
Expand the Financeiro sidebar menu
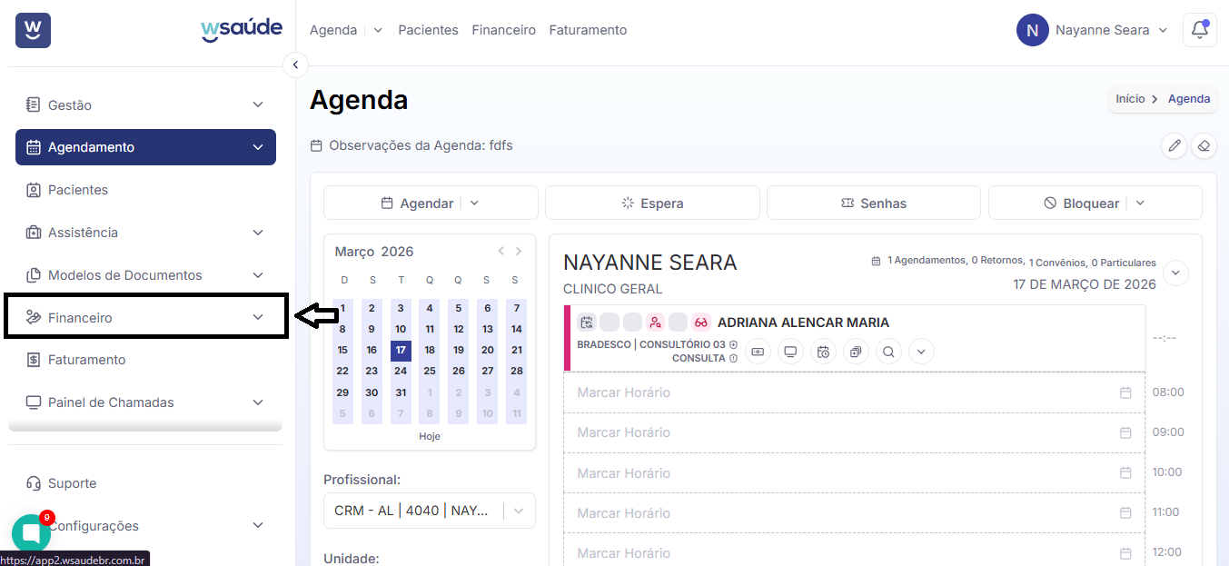tap(258, 317)
